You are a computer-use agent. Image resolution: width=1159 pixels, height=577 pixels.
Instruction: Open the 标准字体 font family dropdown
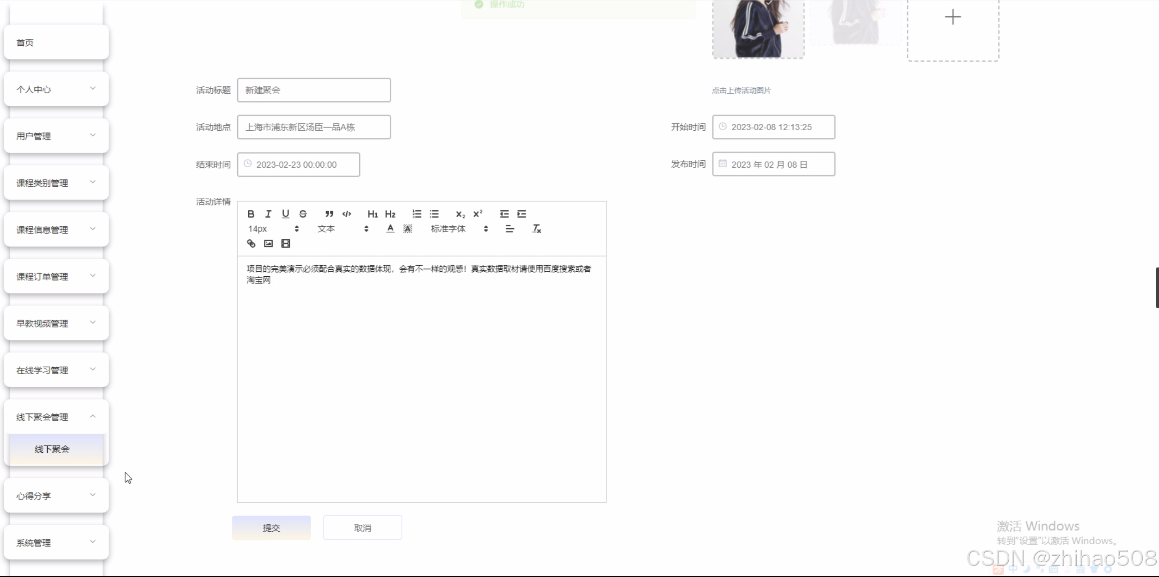tap(459, 229)
